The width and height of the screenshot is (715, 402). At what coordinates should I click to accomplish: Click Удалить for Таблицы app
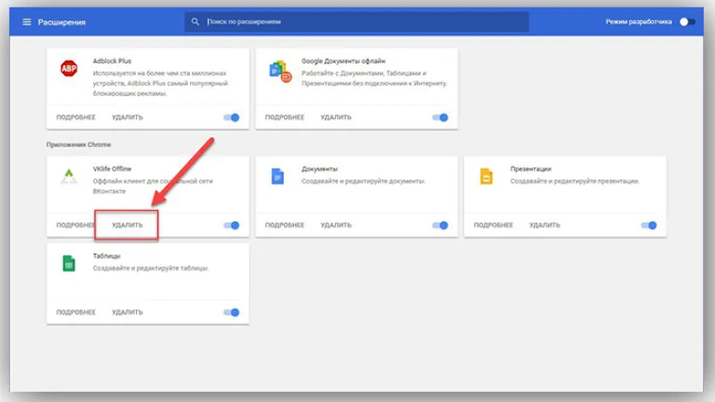[128, 313]
